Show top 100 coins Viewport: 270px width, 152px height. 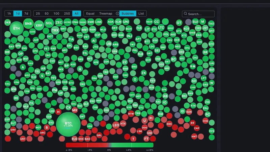click(x=56, y=14)
